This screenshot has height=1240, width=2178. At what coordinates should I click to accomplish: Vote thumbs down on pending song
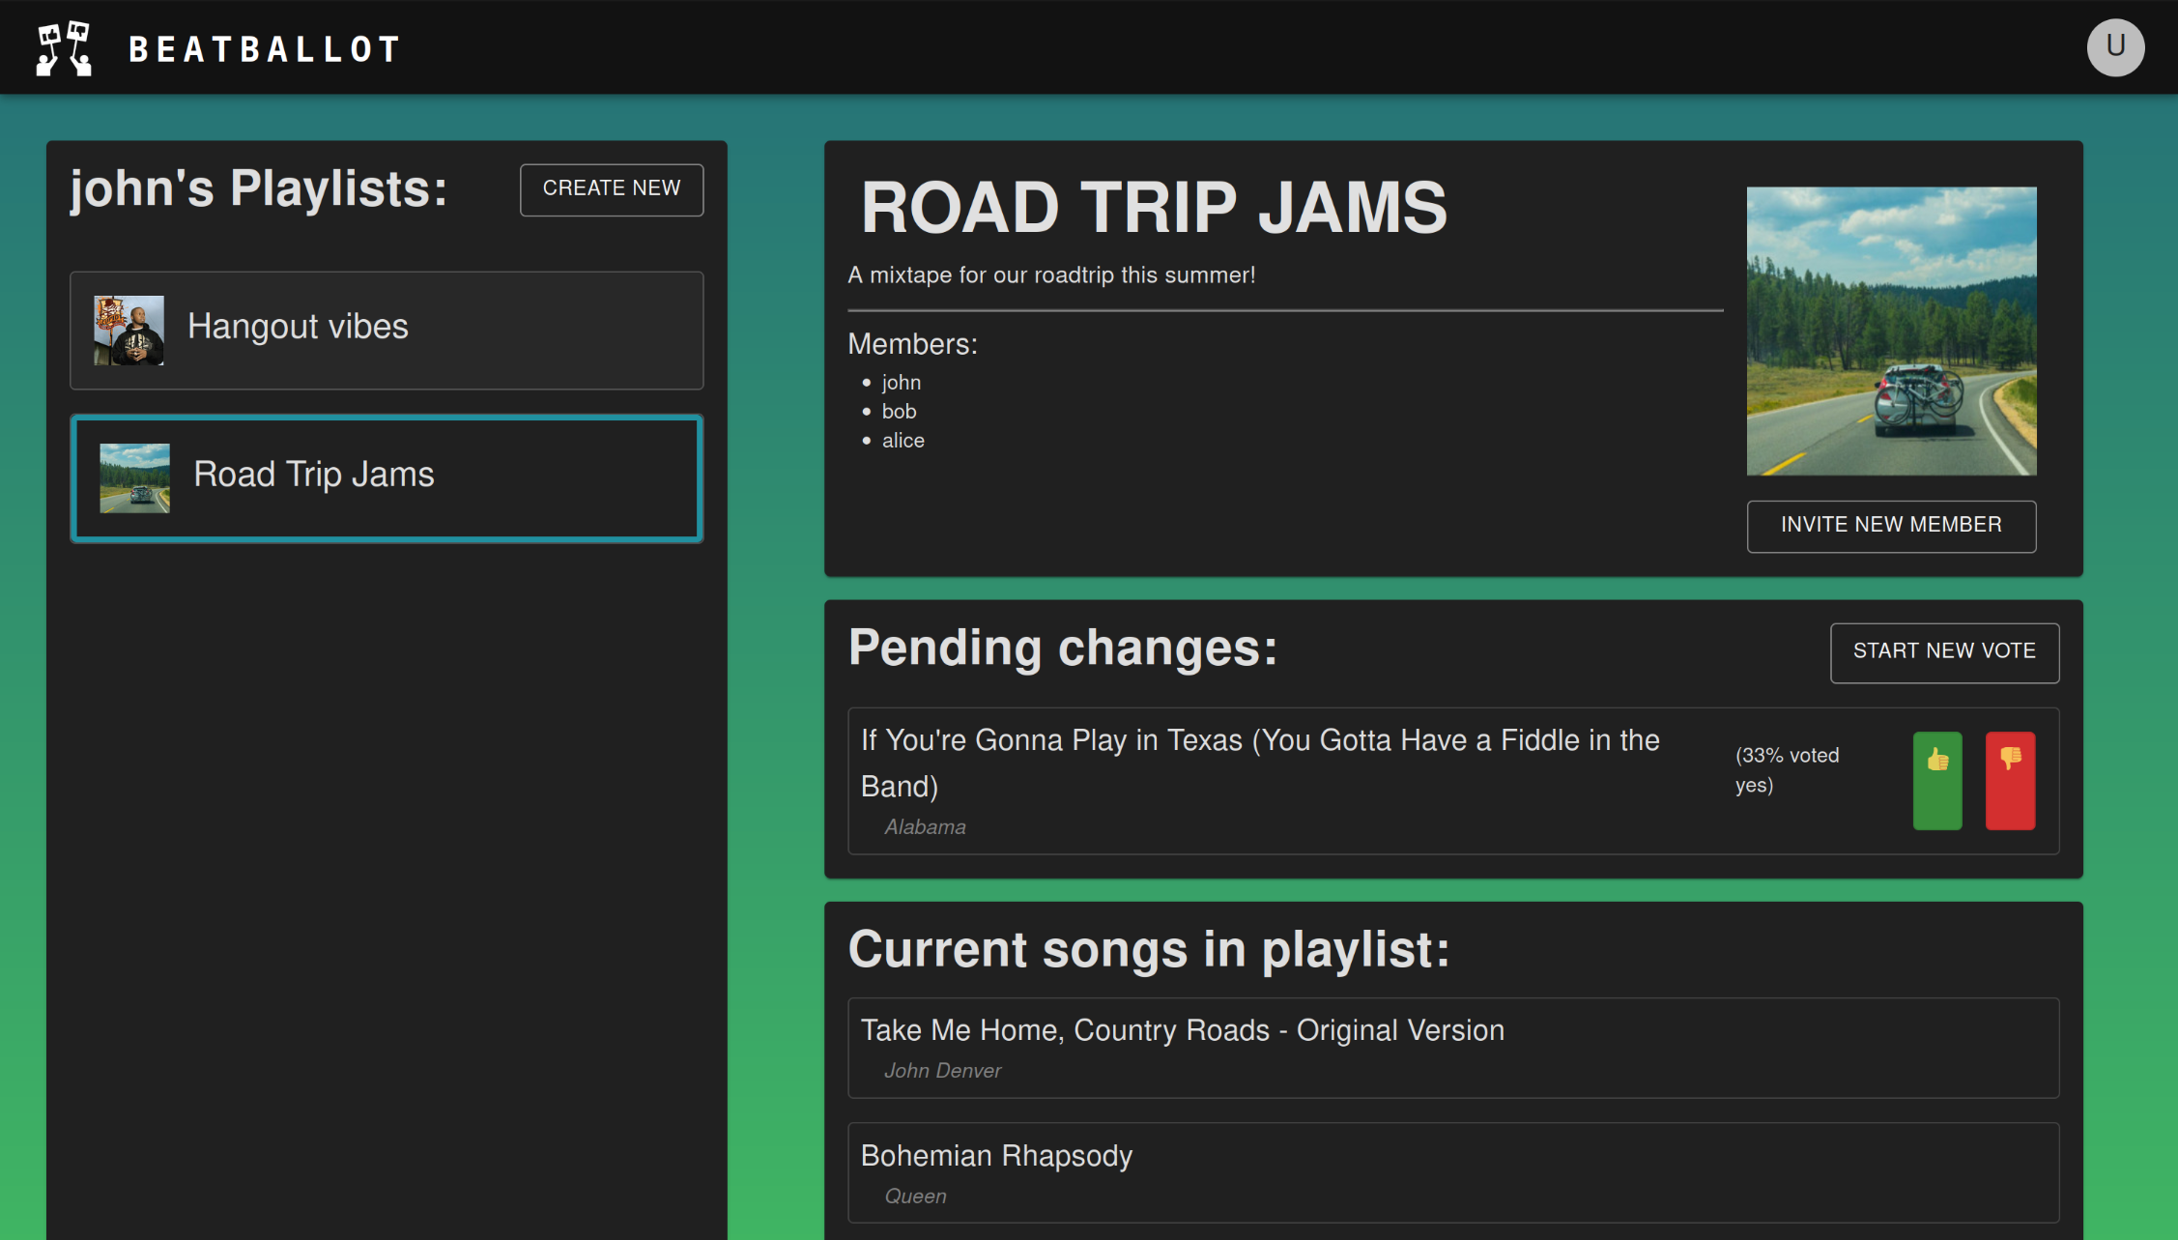(x=2009, y=781)
